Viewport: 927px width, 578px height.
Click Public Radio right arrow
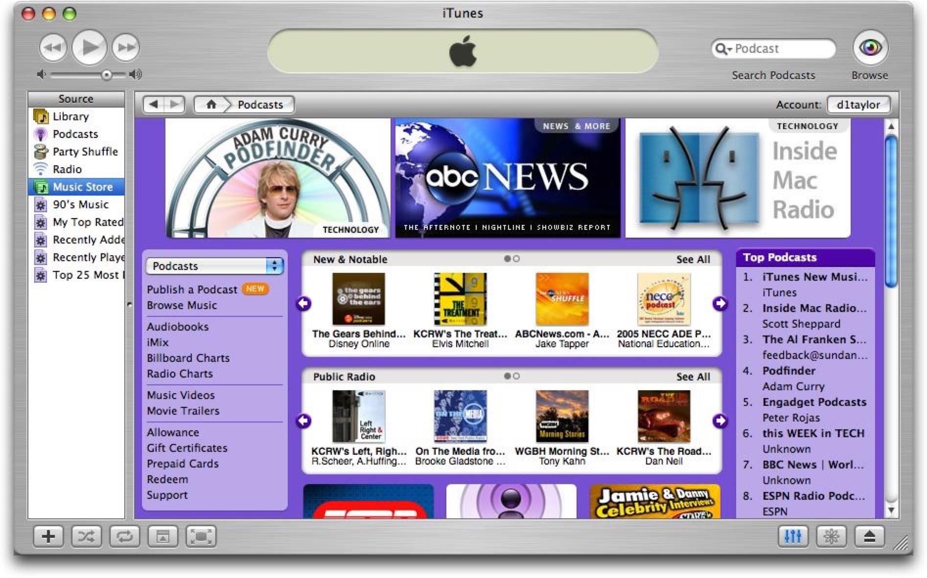[x=719, y=421]
